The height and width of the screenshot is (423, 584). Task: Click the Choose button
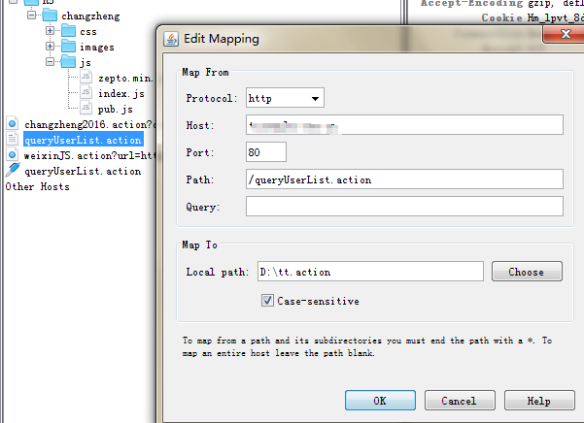pos(527,272)
